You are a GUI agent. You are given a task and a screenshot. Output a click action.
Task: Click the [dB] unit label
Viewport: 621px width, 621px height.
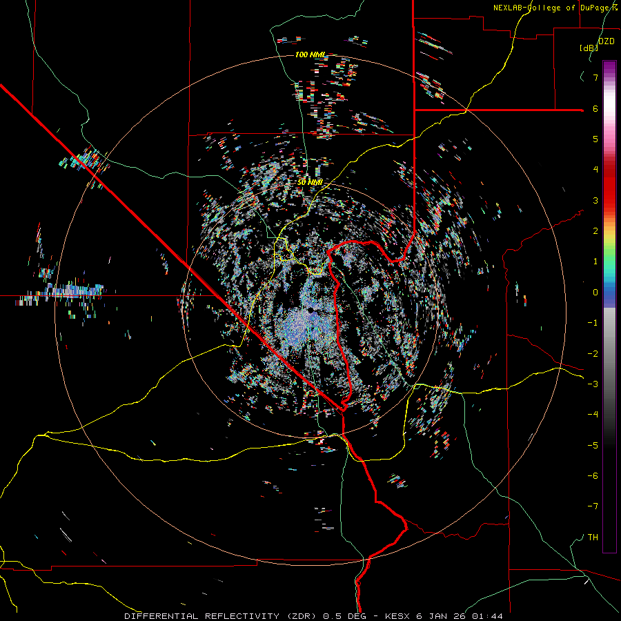(589, 48)
